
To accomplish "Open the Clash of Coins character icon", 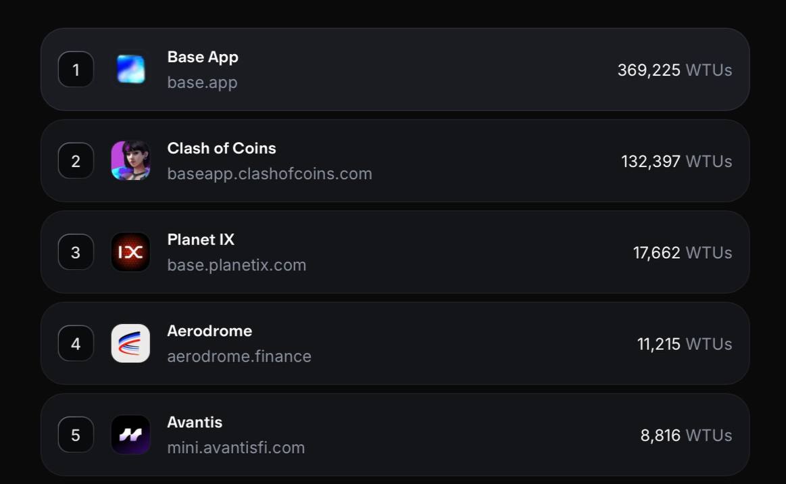I will pos(130,160).
